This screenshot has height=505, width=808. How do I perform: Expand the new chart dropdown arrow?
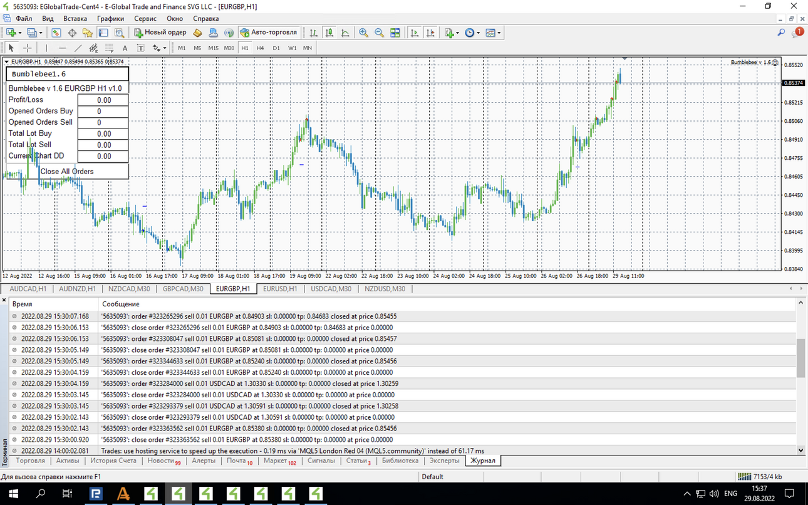20,33
